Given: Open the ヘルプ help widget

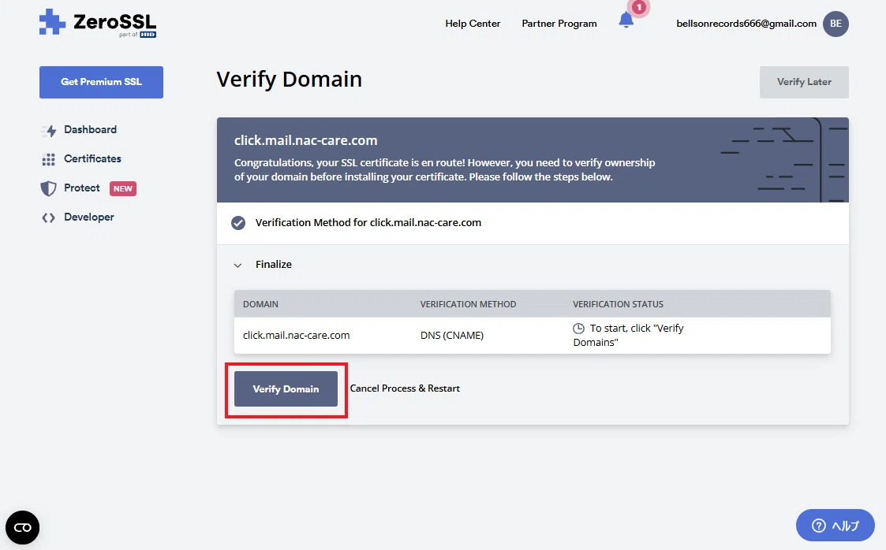Looking at the screenshot, I should point(836,526).
